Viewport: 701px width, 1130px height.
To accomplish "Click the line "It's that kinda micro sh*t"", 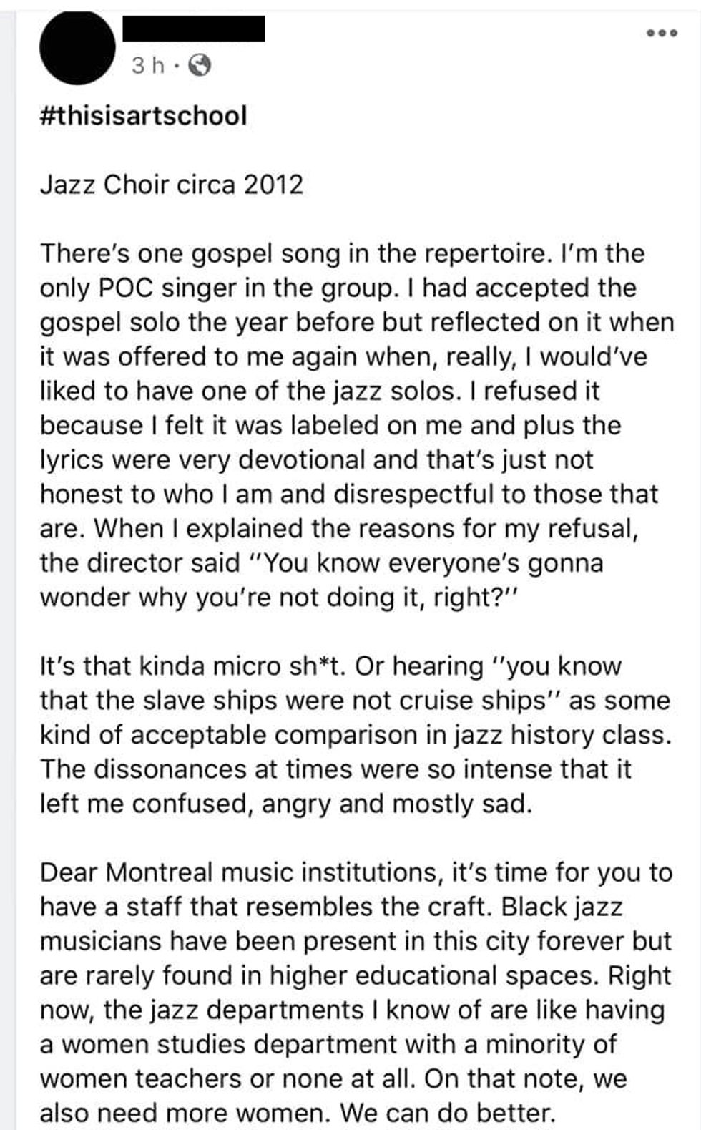I will click(193, 666).
